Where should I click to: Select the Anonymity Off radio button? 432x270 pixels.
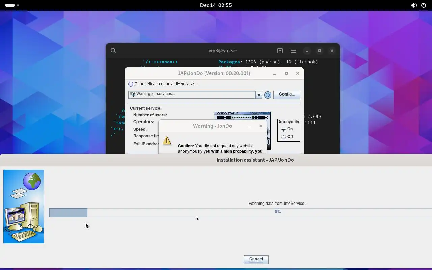[283, 137]
